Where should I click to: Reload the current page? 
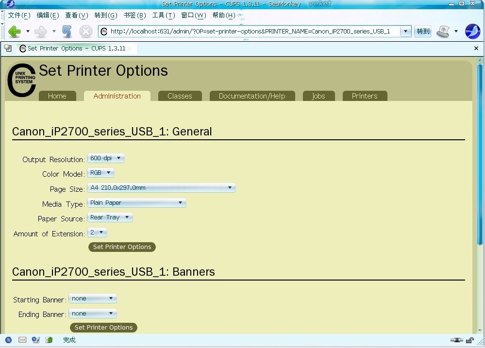point(67,31)
